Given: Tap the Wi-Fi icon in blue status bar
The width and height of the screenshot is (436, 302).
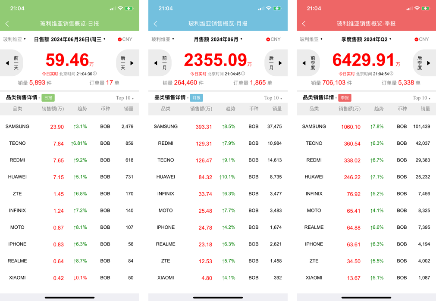Looking at the screenshot, I should pyautogui.click(x=269, y=8).
